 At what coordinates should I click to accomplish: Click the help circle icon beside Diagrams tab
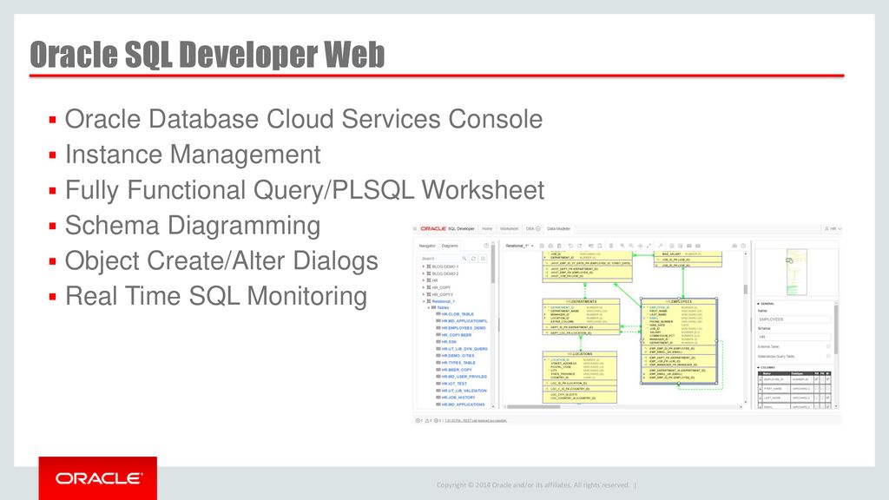pos(486,246)
